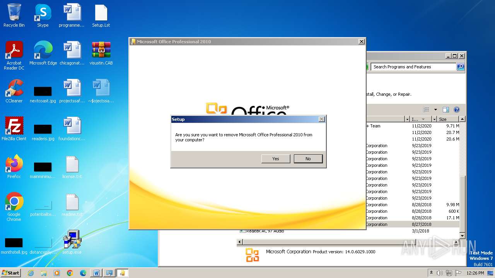Show the preview pane icon
Viewport: 495px width, 278px height.
[x=445, y=110]
